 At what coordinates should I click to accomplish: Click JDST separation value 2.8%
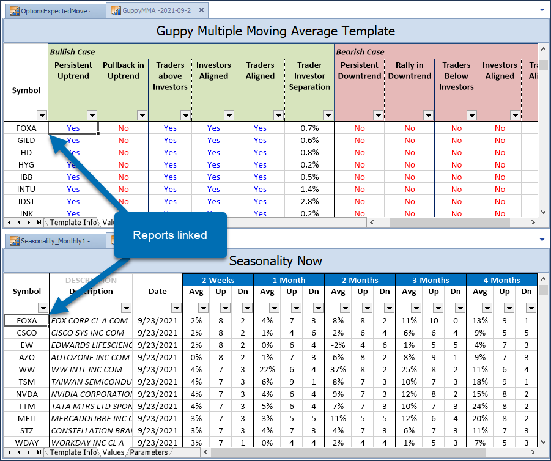(309, 201)
